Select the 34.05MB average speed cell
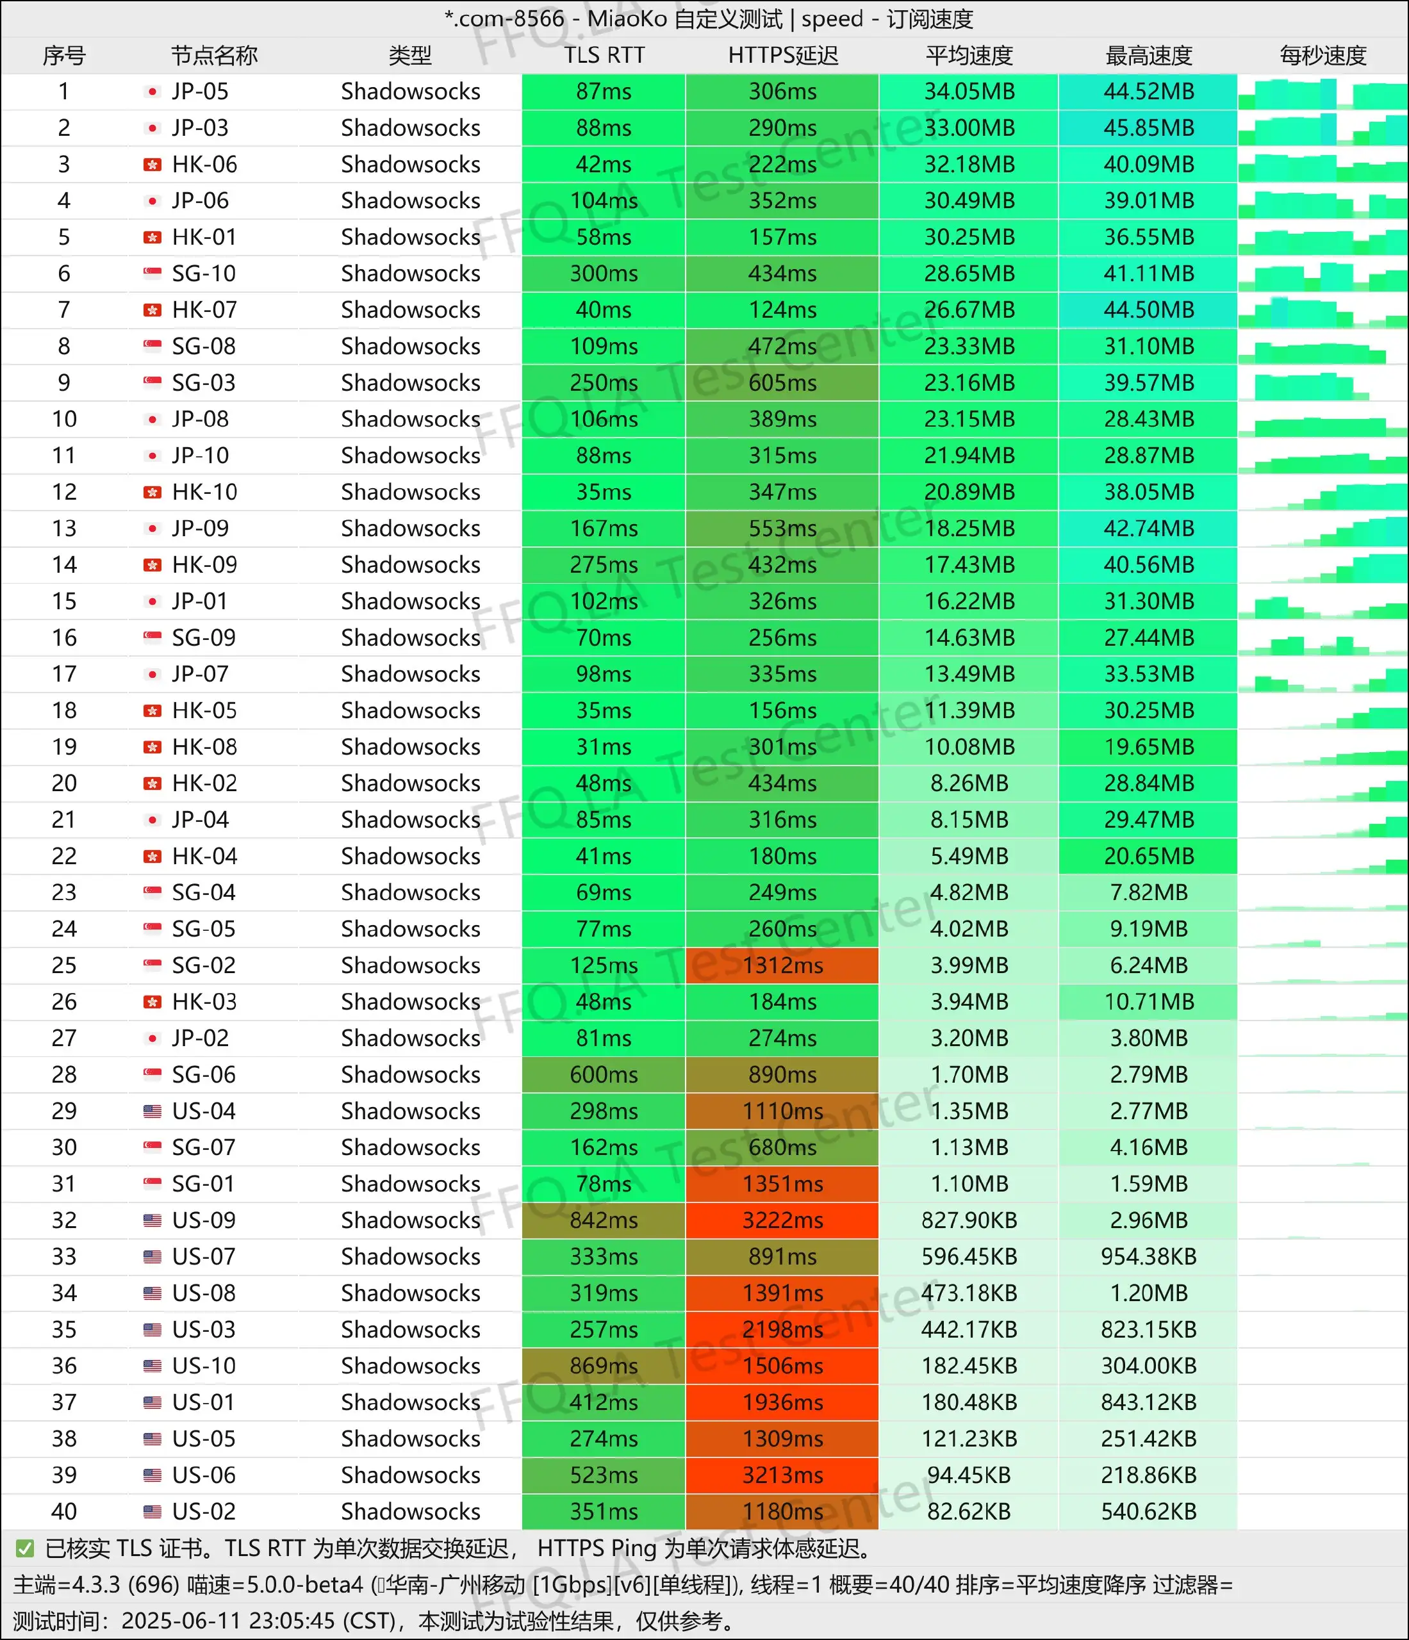1409x1640 pixels. click(x=969, y=92)
